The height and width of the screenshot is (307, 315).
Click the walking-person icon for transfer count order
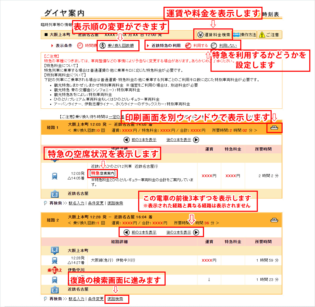(103, 45)
